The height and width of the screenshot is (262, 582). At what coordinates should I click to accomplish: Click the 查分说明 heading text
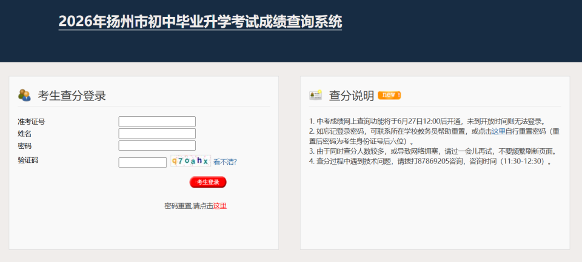(x=352, y=96)
